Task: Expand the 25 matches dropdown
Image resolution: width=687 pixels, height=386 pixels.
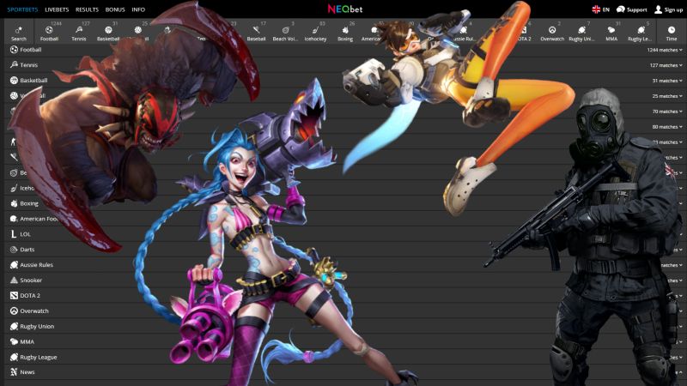Action: tap(667, 96)
